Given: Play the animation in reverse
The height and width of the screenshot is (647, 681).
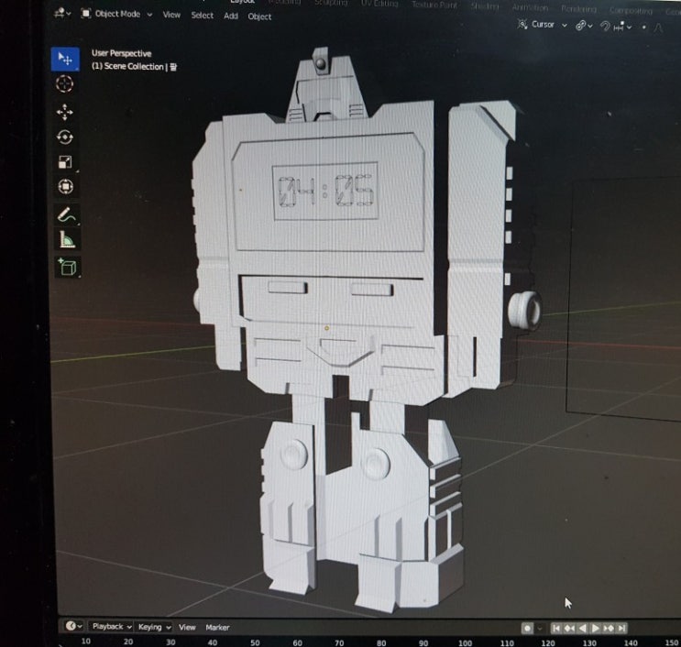Looking at the screenshot, I should tap(583, 628).
